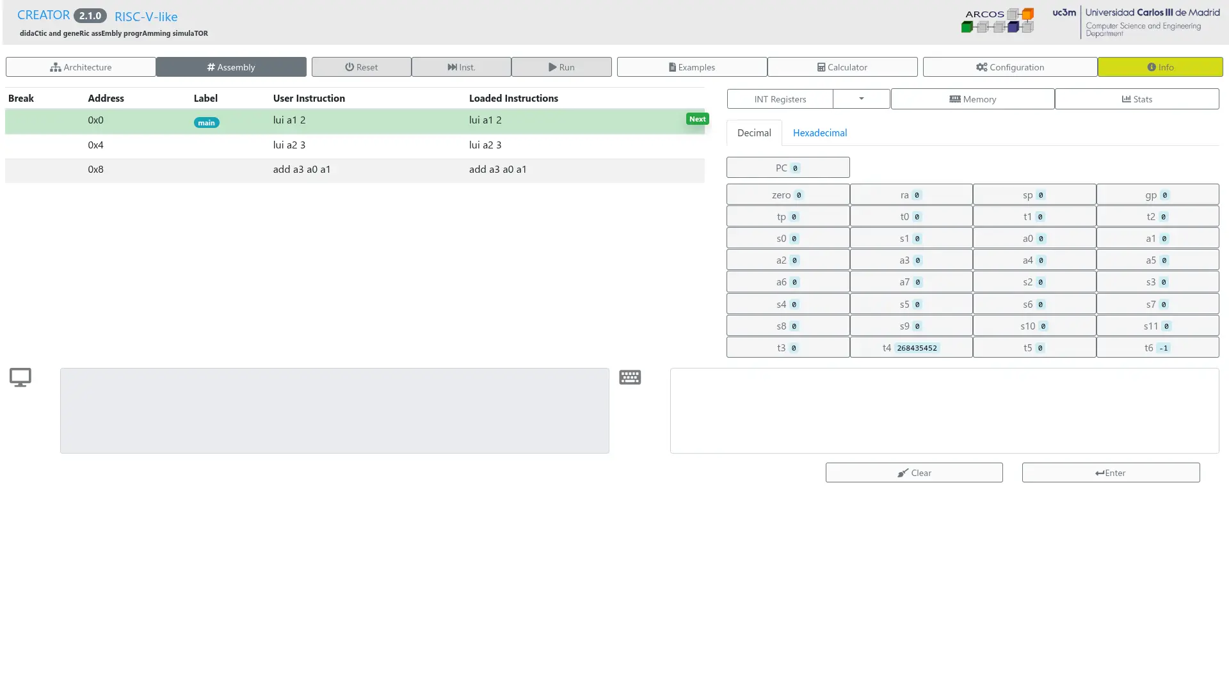This screenshot has width=1229, height=691.
Task: Click the Universidad Carlos III de Madrid logo
Action: pyautogui.click(x=1136, y=22)
